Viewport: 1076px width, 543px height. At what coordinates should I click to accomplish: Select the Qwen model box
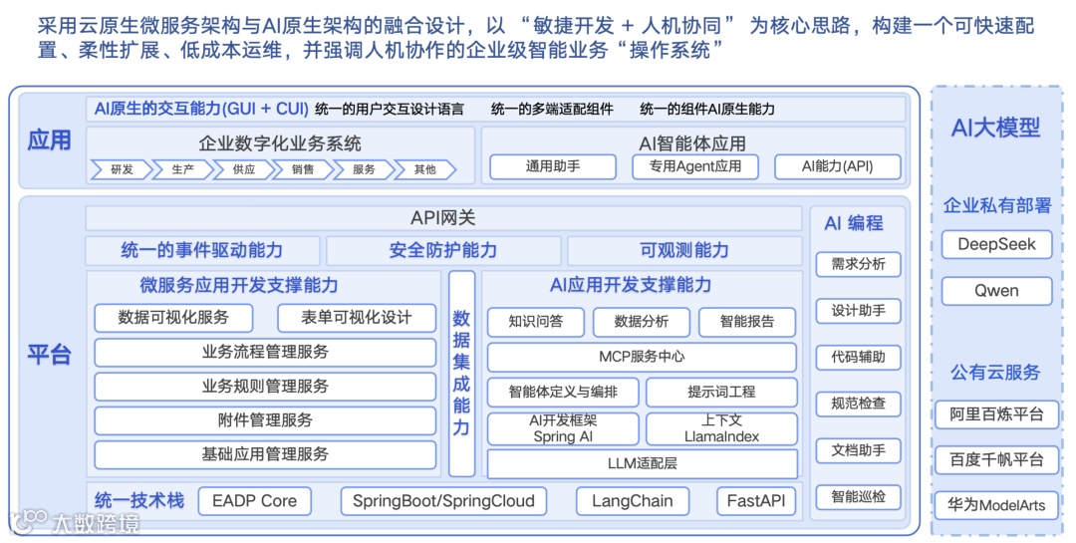(996, 291)
